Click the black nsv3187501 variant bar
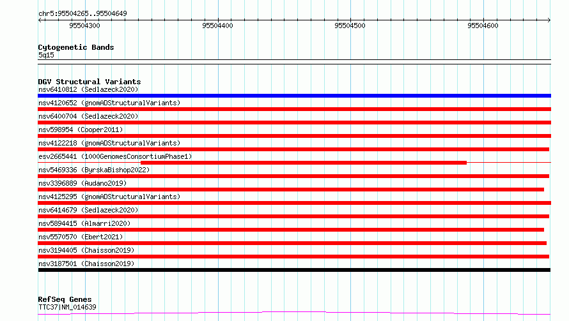Image resolution: width=569 pixels, height=321 pixels. (294, 270)
